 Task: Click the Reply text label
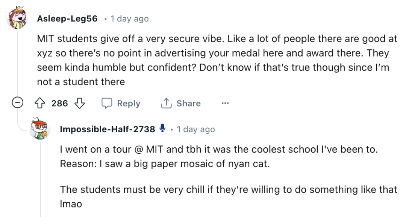[129, 103]
